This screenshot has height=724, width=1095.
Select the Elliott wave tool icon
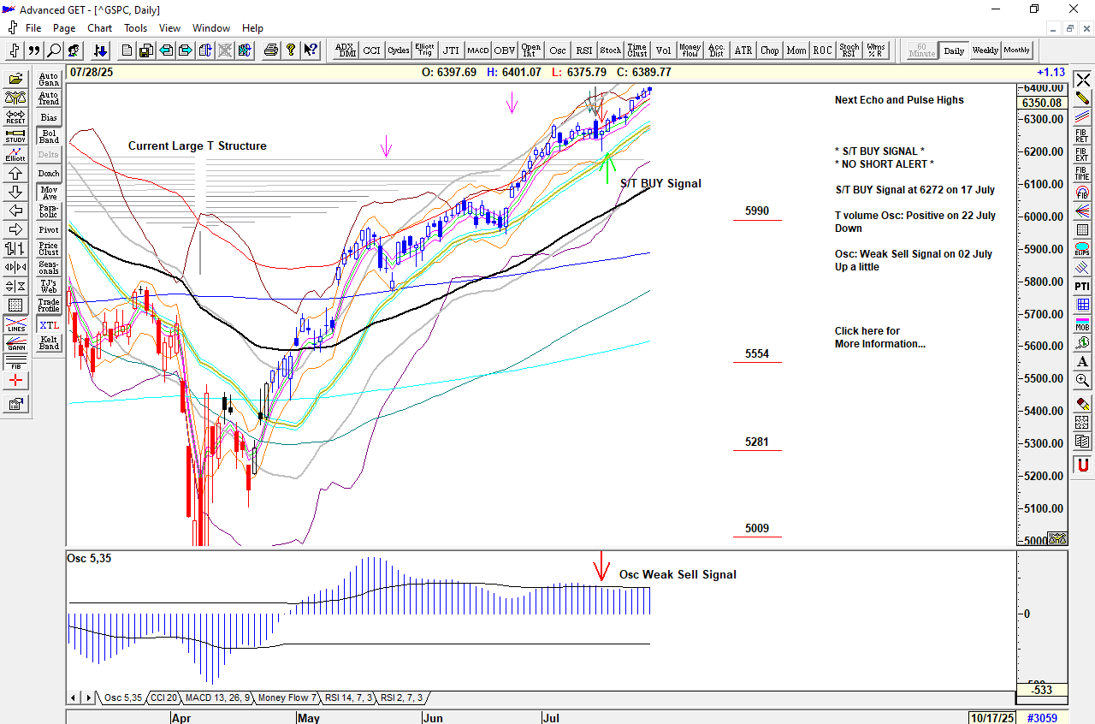pyautogui.click(x=15, y=155)
